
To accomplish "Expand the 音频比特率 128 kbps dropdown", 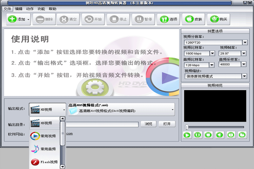I will click(212, 65).
